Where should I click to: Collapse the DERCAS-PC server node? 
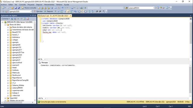[x=3, y=22]
